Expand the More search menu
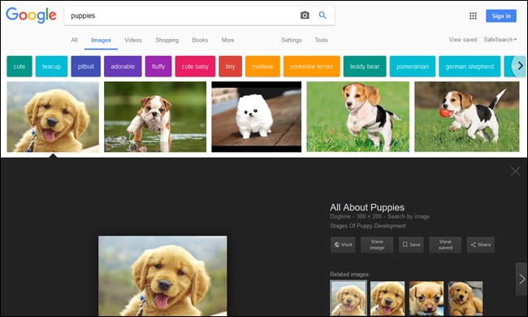The height and width of the screenshot is (317, 528). point(227,40)
